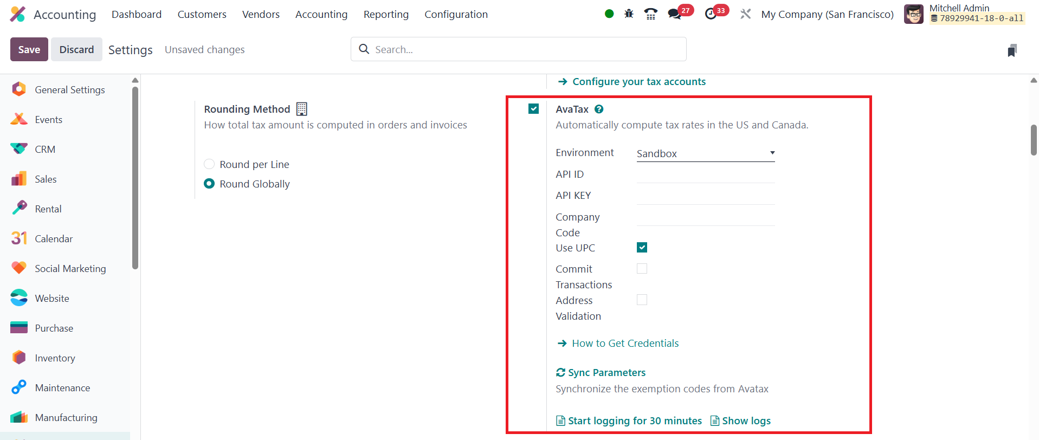Disable the AvaTax checkbox

(534, 109)
